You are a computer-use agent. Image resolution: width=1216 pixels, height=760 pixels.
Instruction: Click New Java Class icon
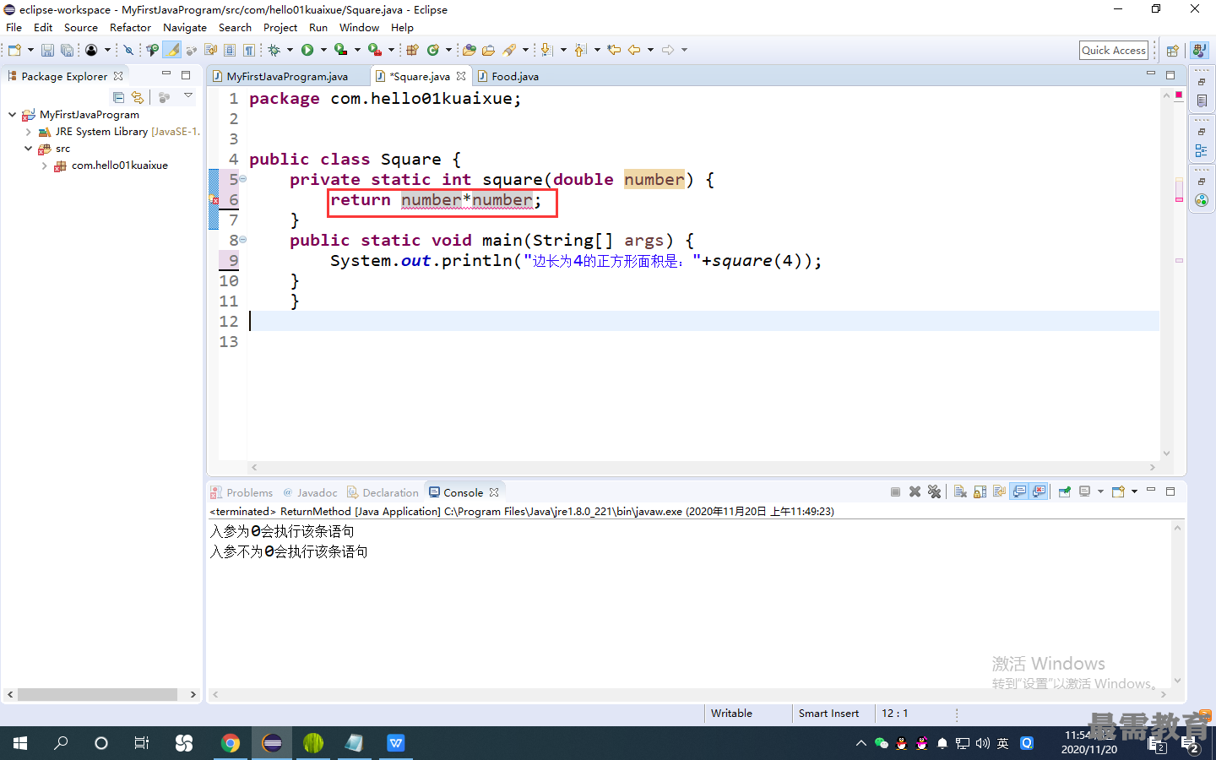[x=433, y=50]
